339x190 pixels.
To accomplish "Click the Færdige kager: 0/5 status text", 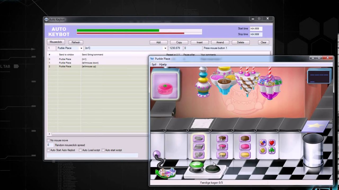I will click(211, 183).
